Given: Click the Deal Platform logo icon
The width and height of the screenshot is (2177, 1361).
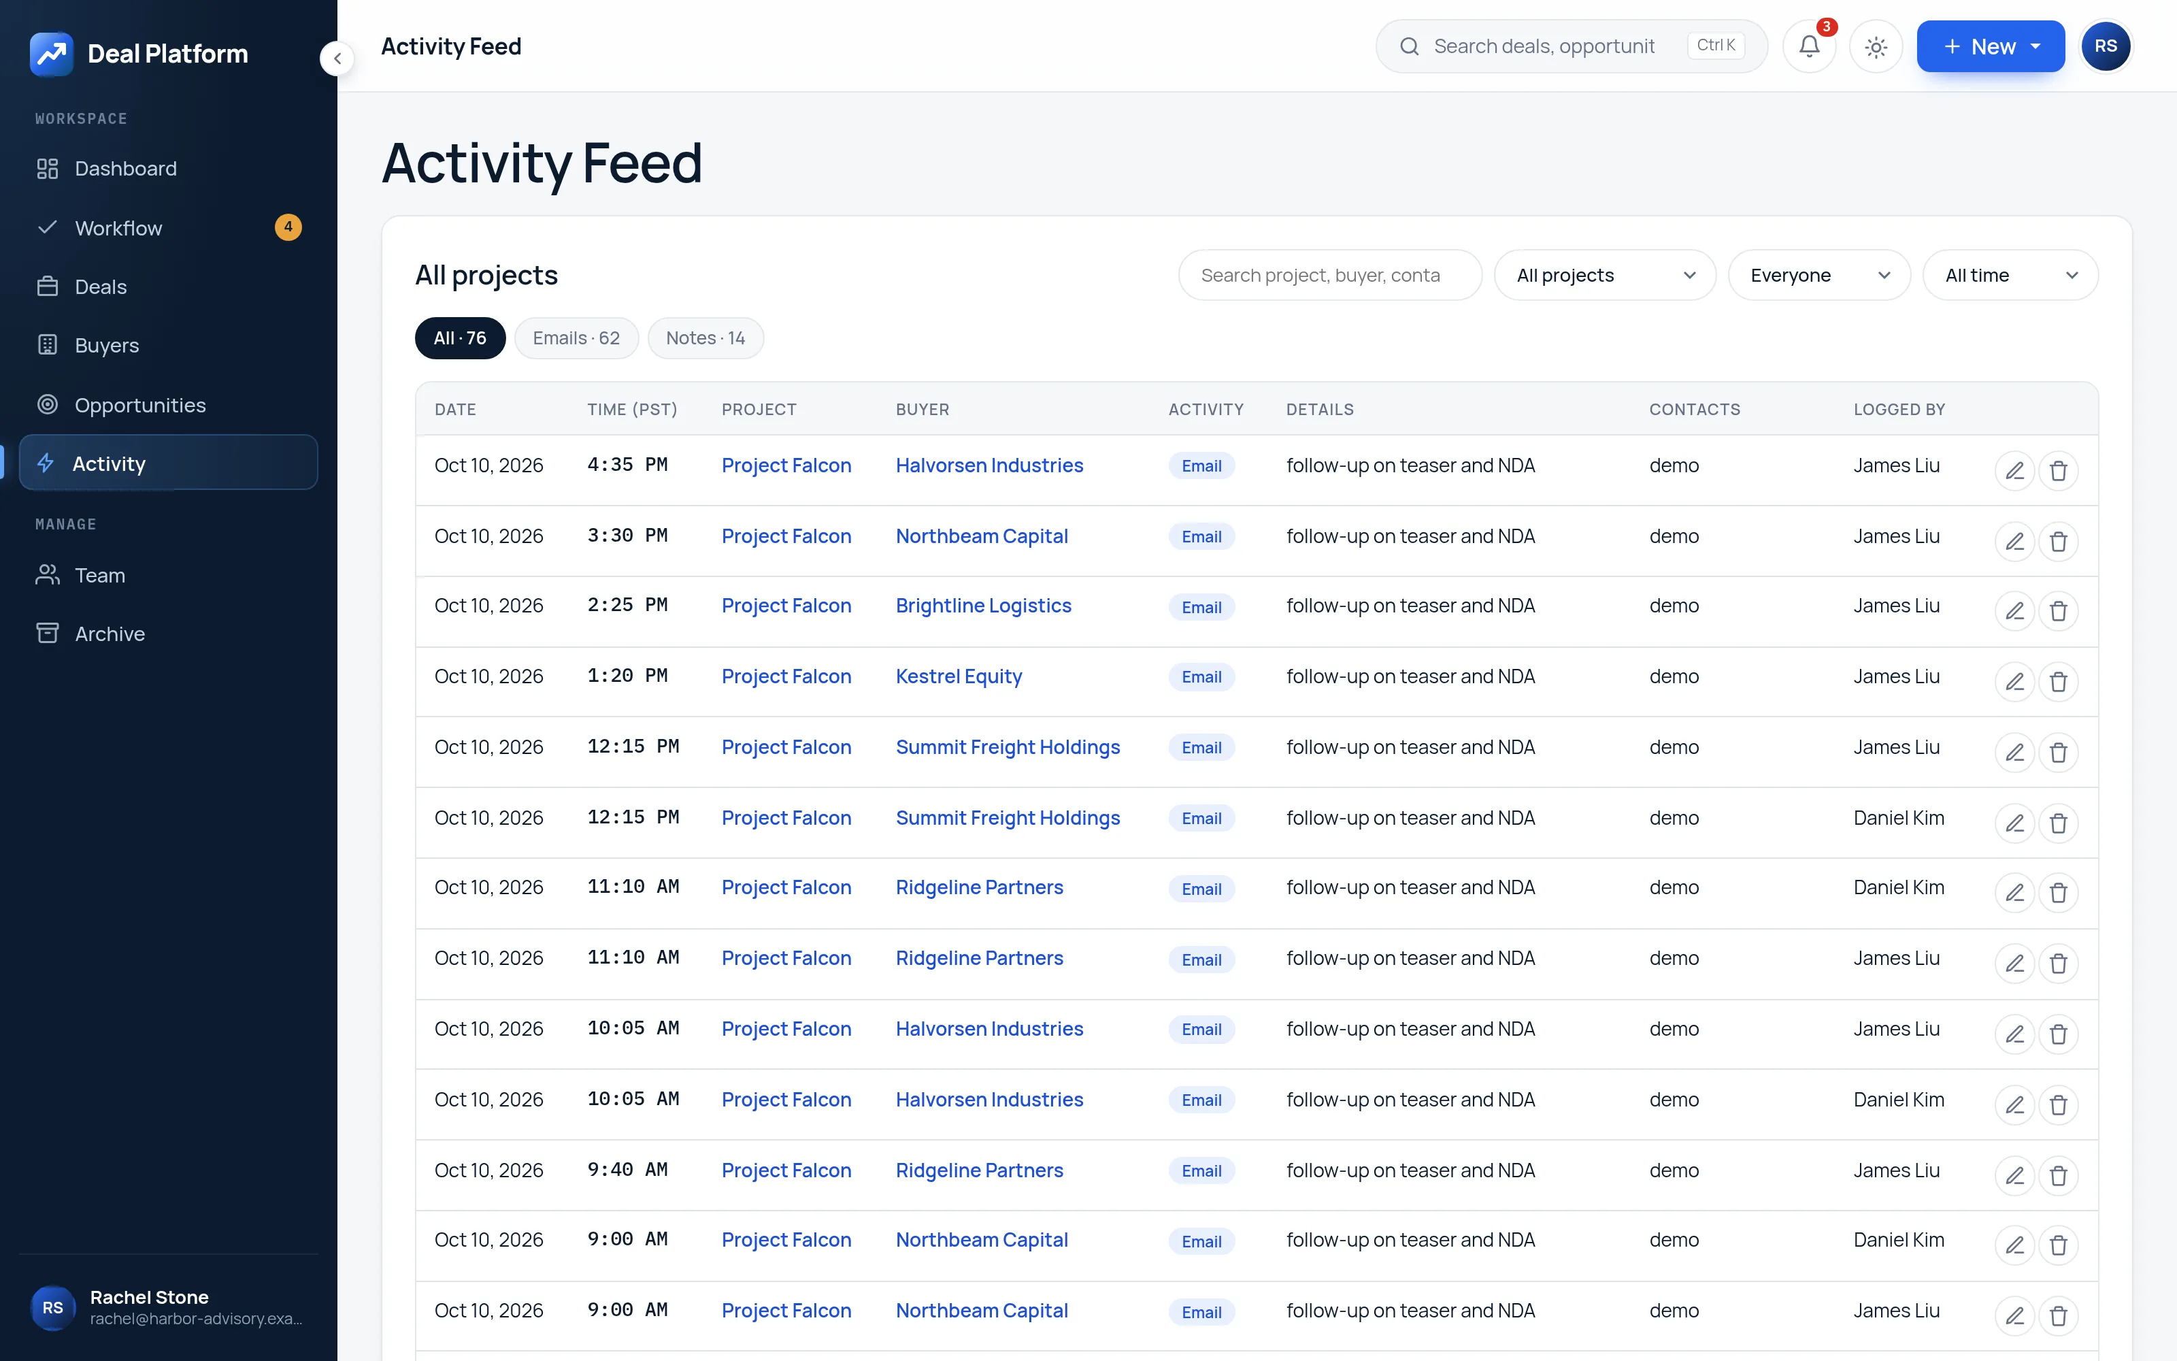Looking at the screenshot, I should pyautogui.click(x=51, y=54).
